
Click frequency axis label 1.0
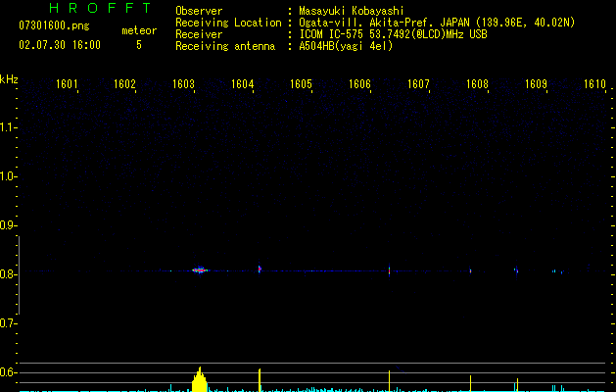8,176
